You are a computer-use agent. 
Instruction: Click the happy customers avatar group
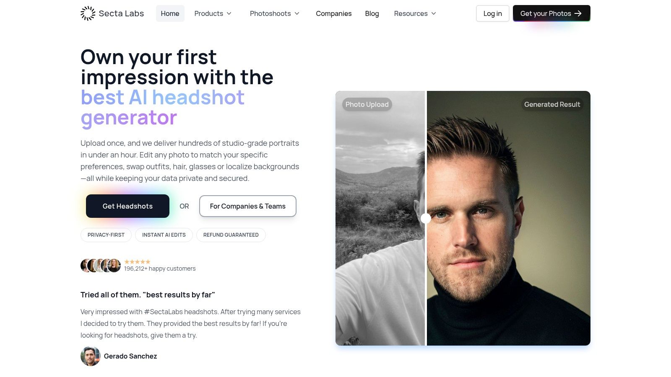pos(101,266)
